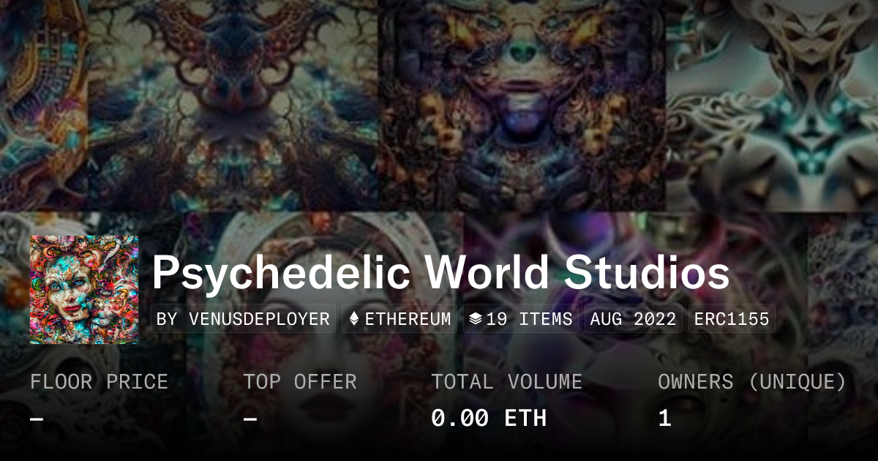
Task: Click the 0.00 ETH volume value
Action: (x=489, y=418)
